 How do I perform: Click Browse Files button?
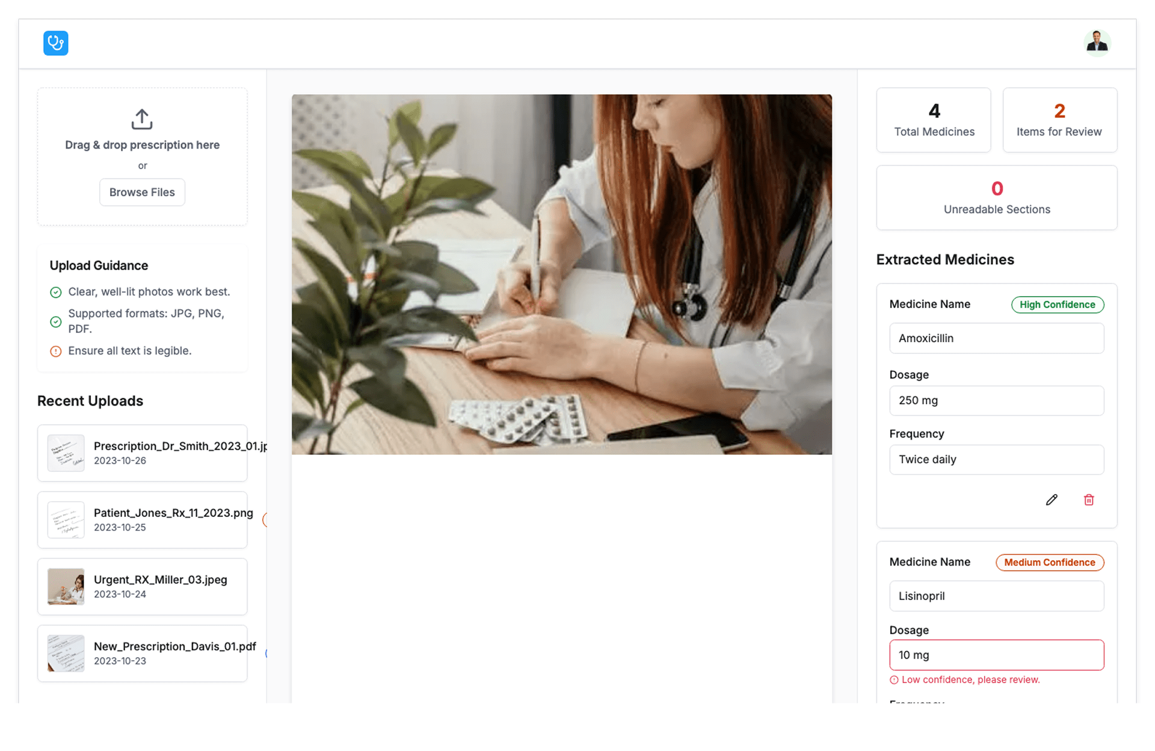tap(142, 193)
